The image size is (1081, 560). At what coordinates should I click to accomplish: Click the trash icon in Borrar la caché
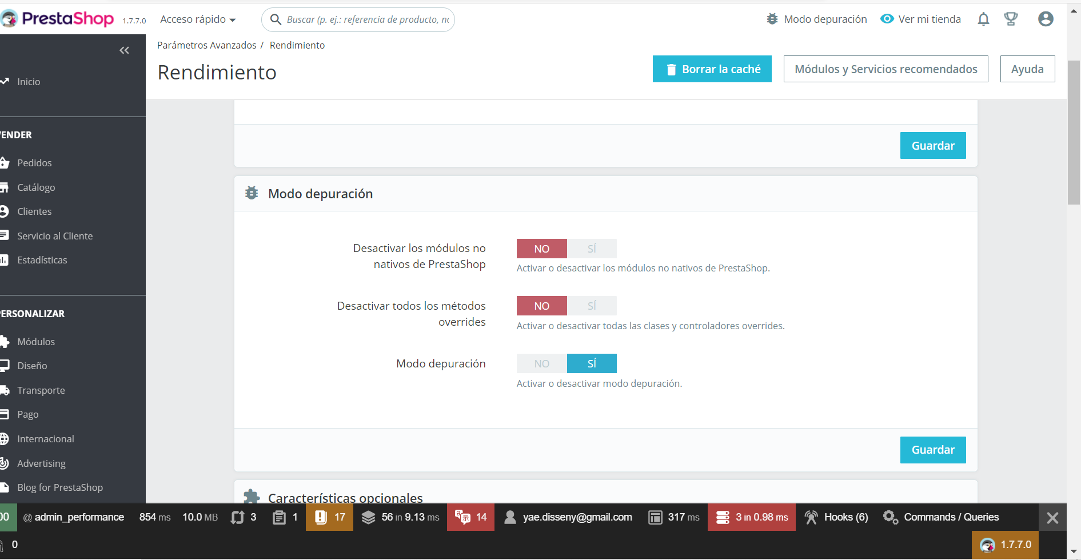[672, 70]
